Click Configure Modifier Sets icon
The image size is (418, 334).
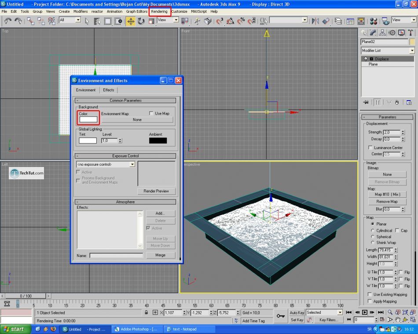coord(409,102)
